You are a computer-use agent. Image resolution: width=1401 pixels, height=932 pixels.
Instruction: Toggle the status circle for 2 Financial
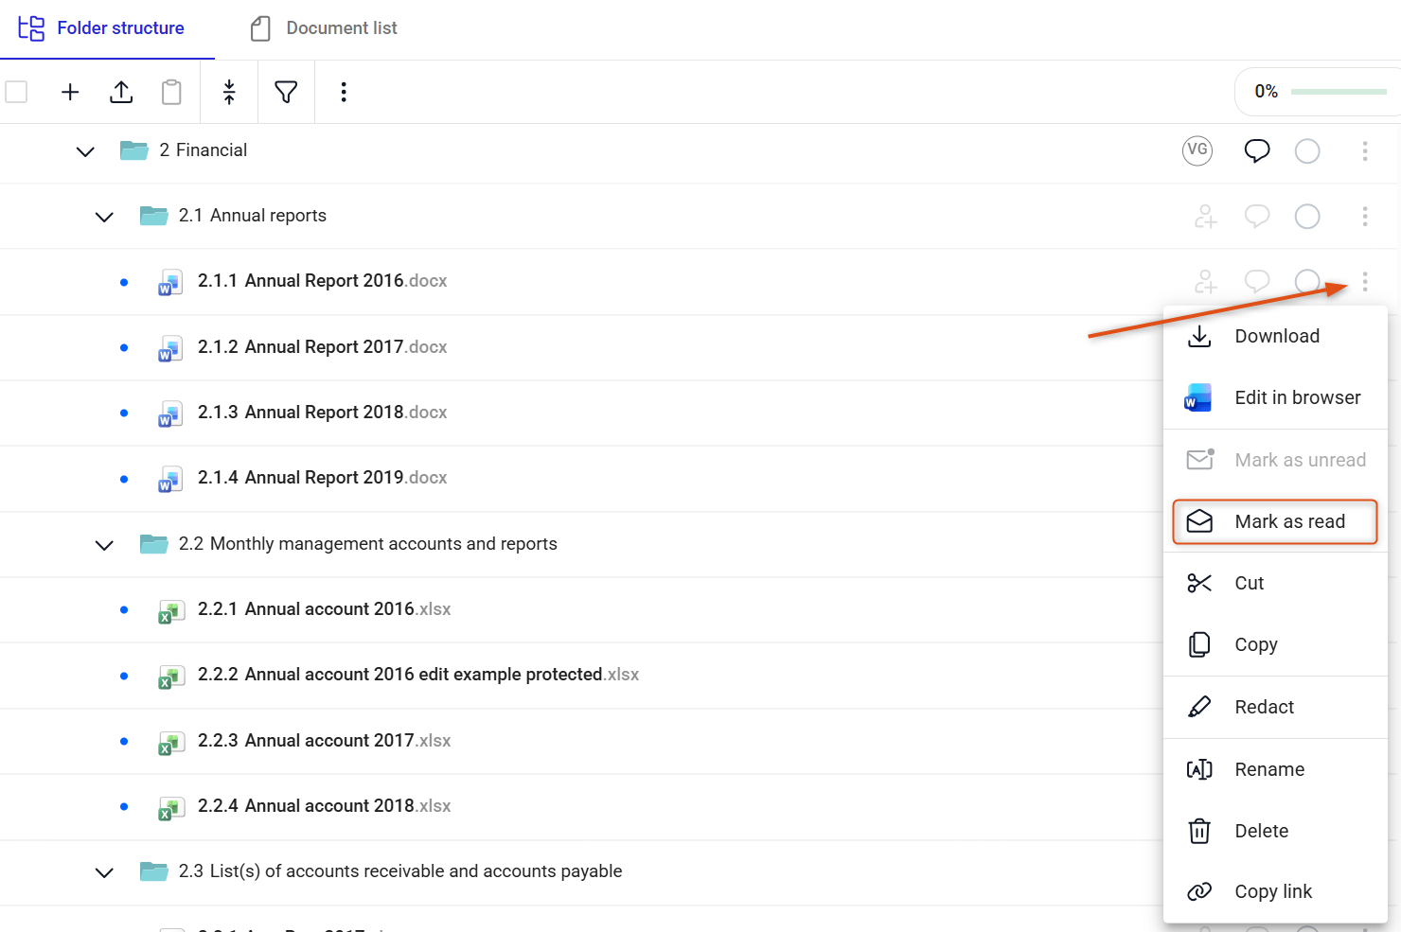pos(1307,150)
